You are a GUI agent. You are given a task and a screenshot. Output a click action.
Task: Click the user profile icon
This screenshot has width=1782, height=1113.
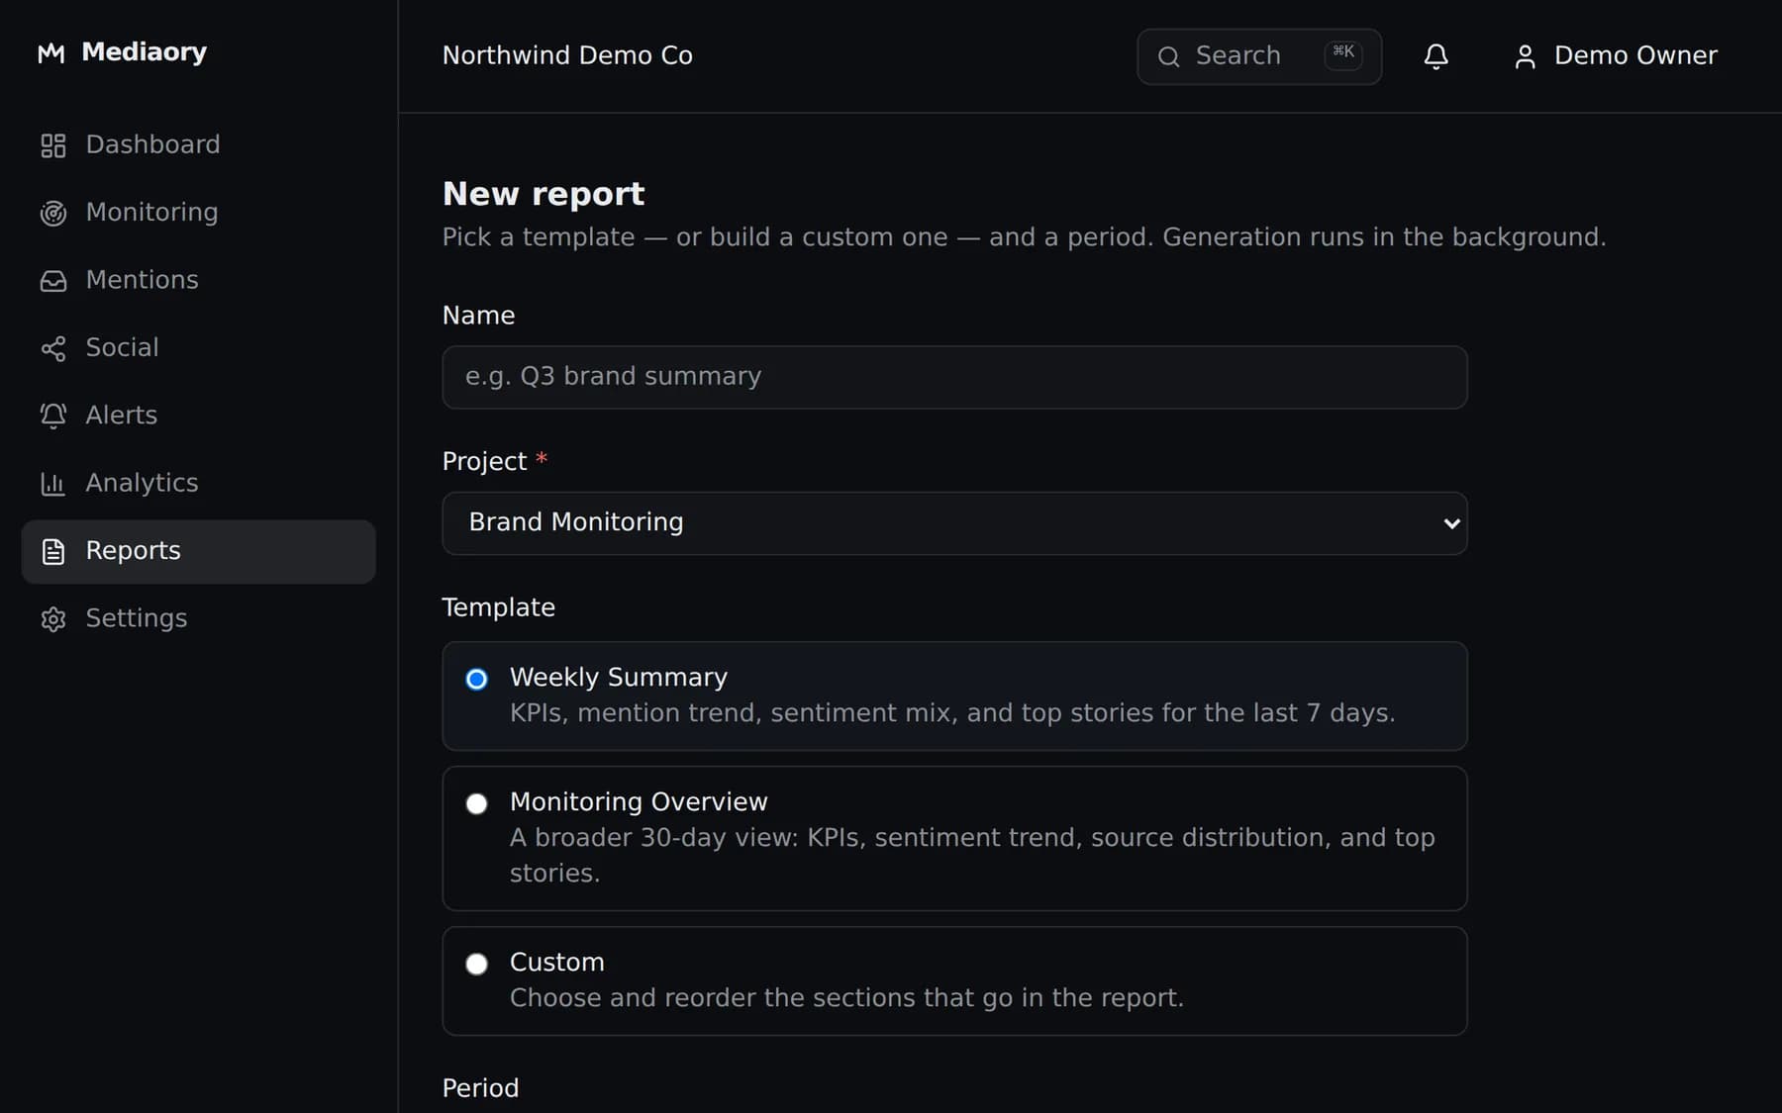coord(1525,56)
